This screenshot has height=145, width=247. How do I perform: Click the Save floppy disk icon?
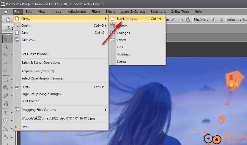pos(17,33)
